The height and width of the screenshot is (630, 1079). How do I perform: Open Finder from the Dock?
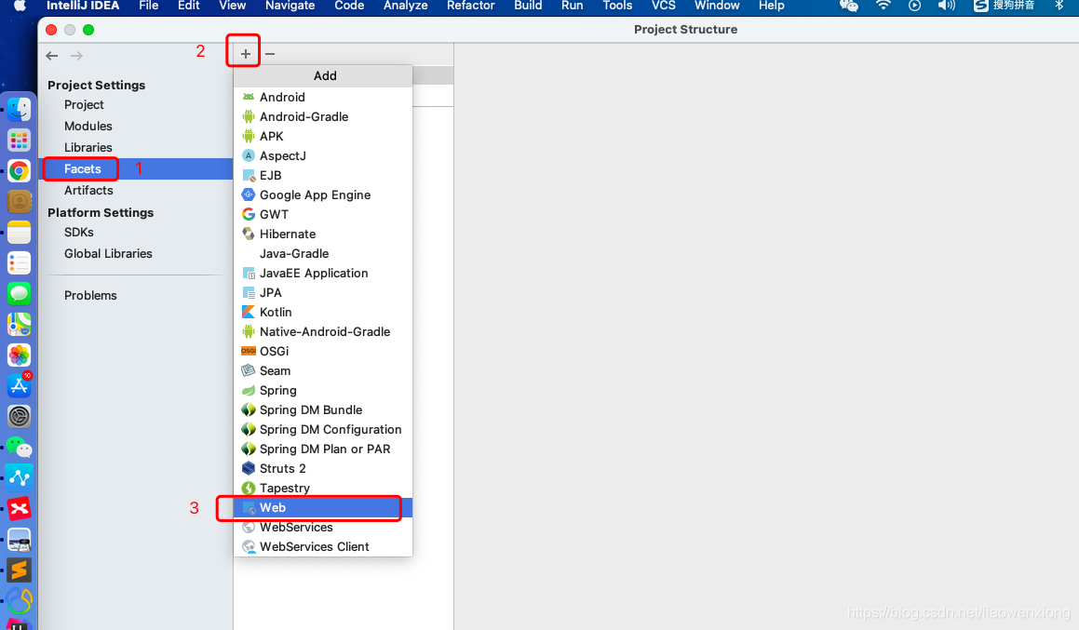pyautogui.click(x=20, y=109)
